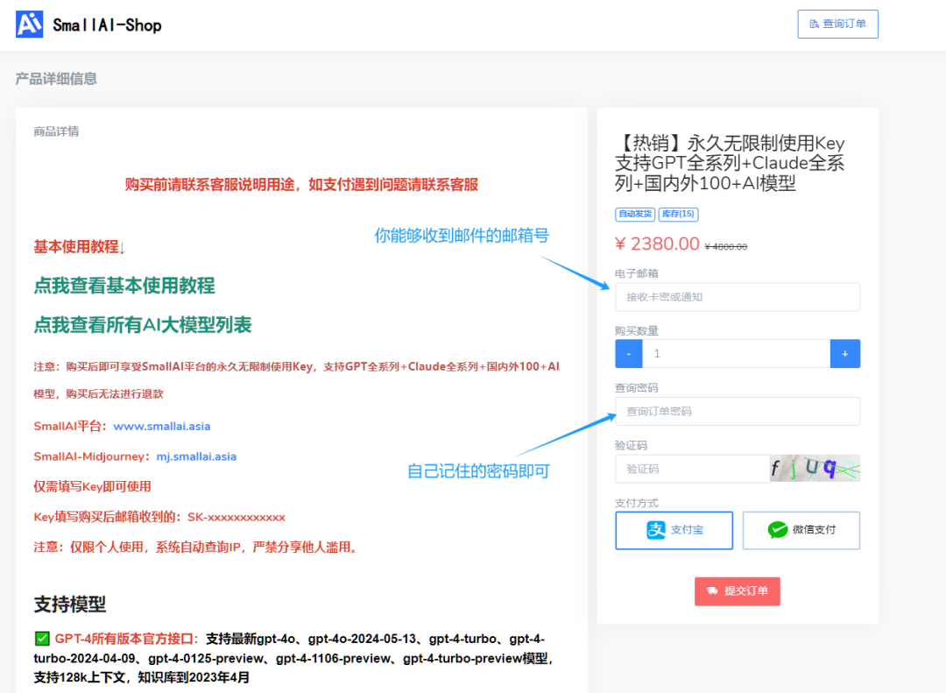Screen dimensions: 946x693
Task: Click the 商品详情 section label
Action: click(x=56, y=131)
